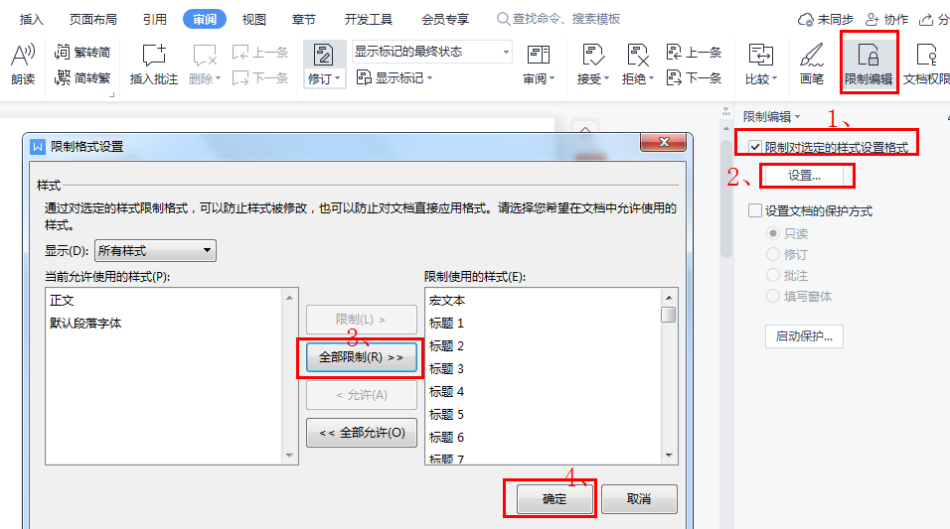
Task: Select the 只读 radio button
Action: click(x=773, y=233)
